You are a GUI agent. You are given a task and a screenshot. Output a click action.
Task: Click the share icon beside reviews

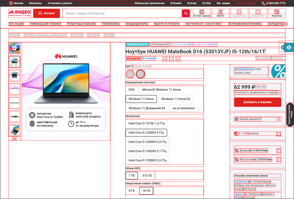pos(178,59)
